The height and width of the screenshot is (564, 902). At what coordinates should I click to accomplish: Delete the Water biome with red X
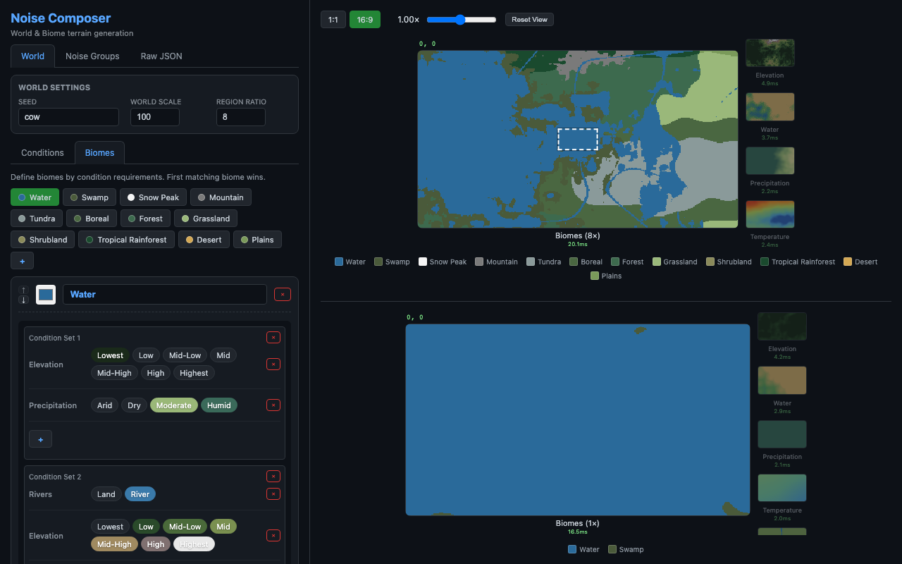(x=282, y=295)
